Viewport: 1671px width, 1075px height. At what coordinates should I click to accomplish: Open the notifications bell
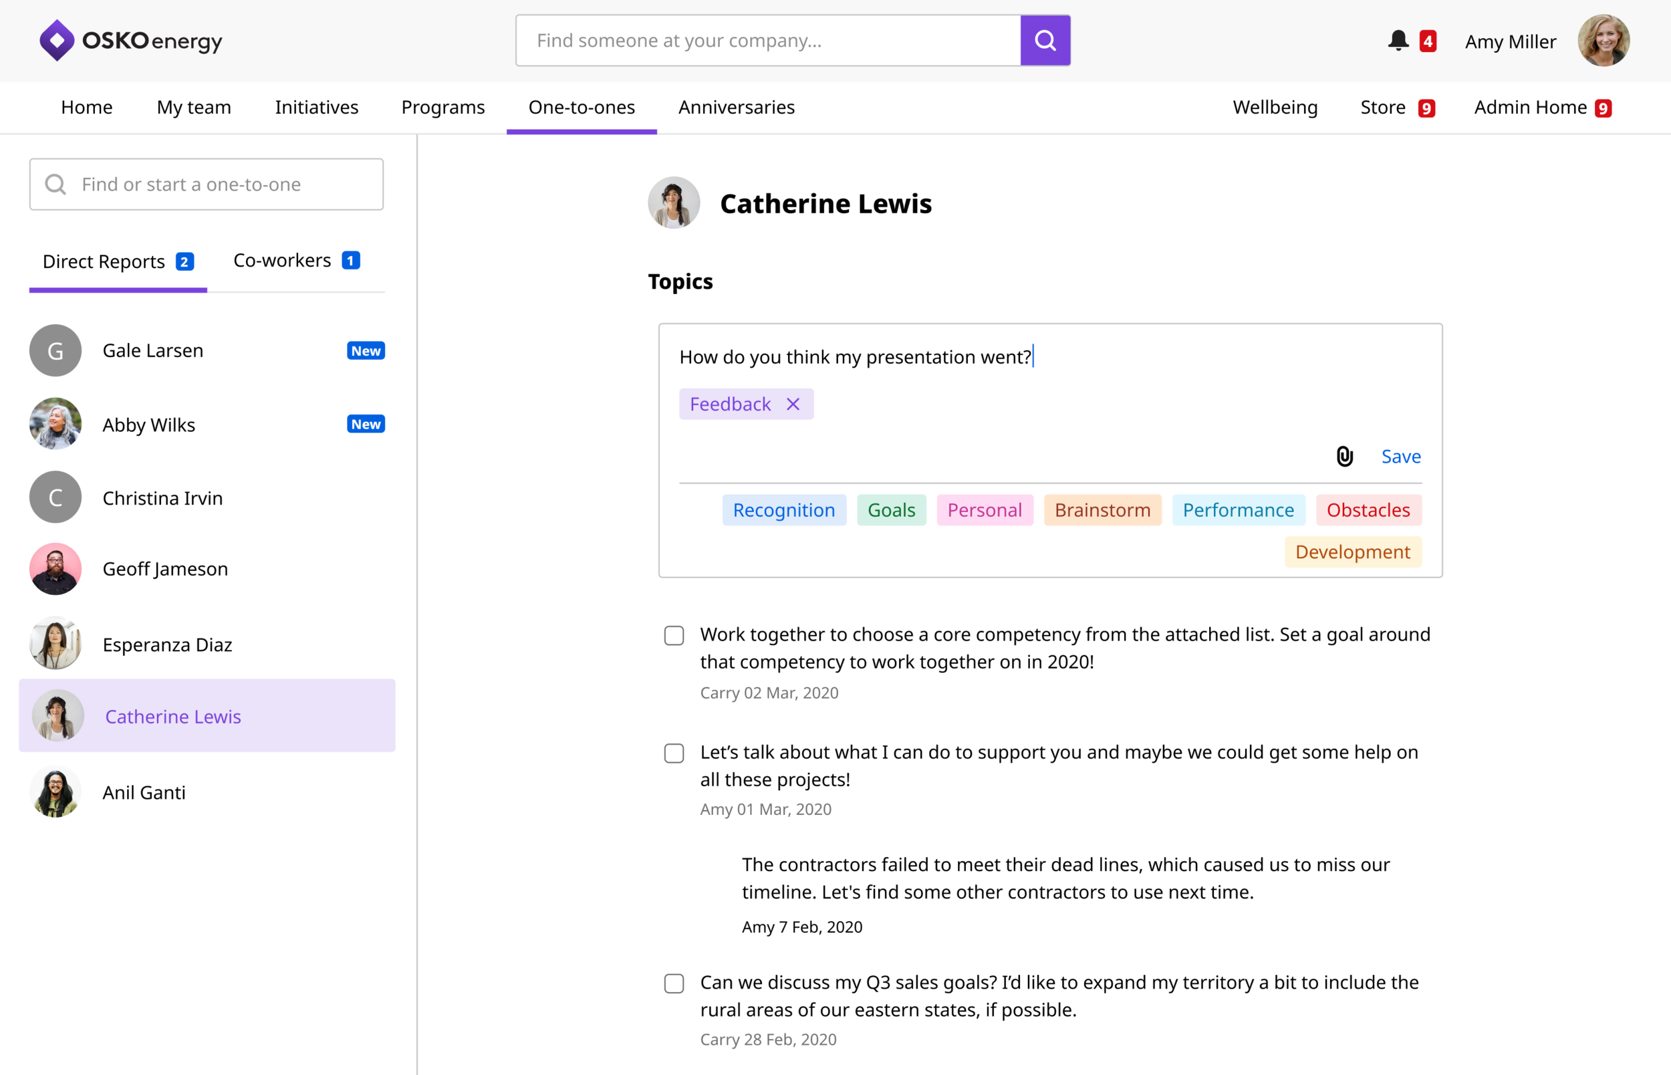tap(1398, 41)
